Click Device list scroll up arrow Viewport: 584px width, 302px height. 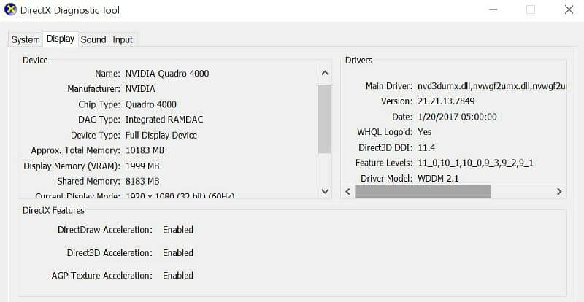coord(325,73)
